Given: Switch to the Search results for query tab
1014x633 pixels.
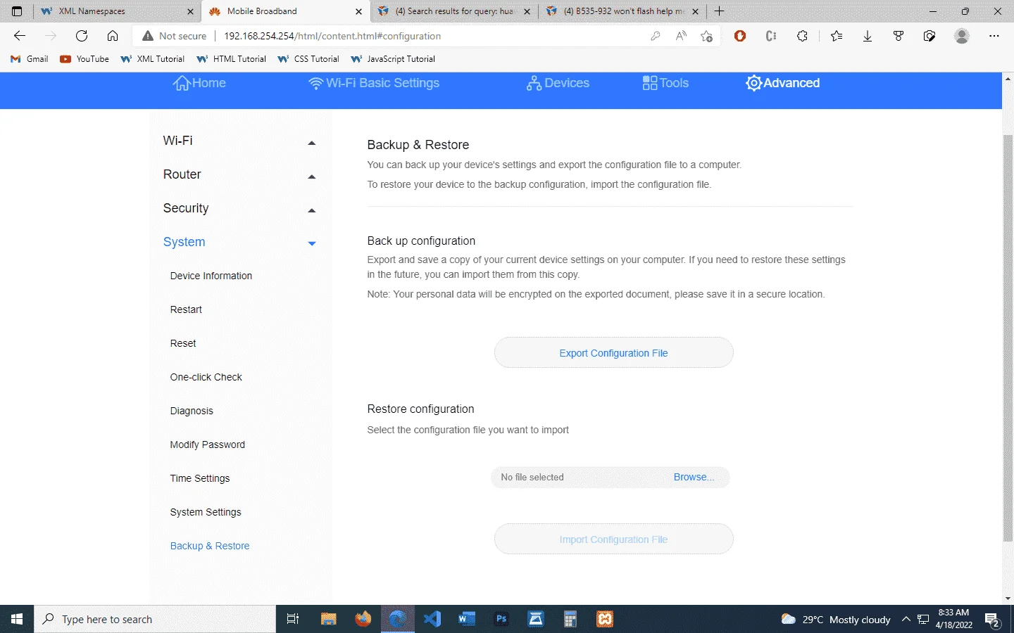Looking at the screenshot, I should pyautogui.click(x=454, y=11).
